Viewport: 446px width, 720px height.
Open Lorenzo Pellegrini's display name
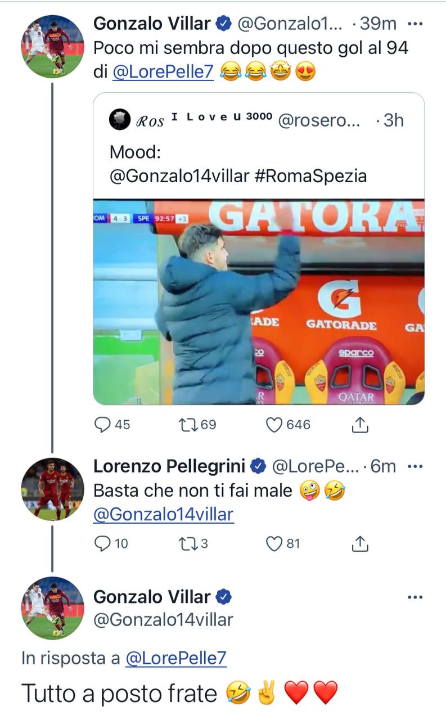point(169,466)
